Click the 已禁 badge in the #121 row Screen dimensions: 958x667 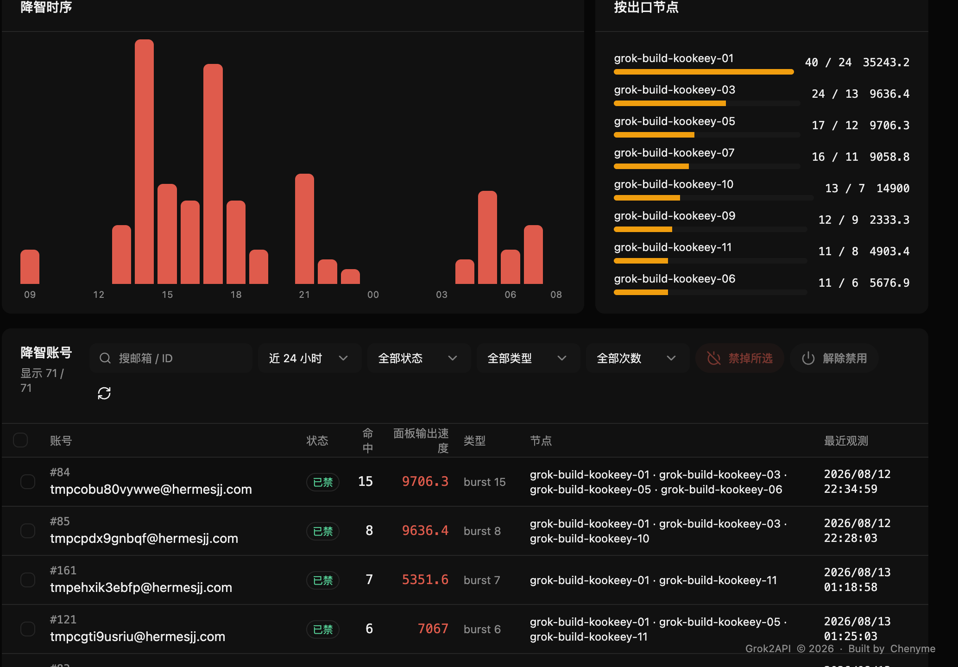click(x=323, y=629)
